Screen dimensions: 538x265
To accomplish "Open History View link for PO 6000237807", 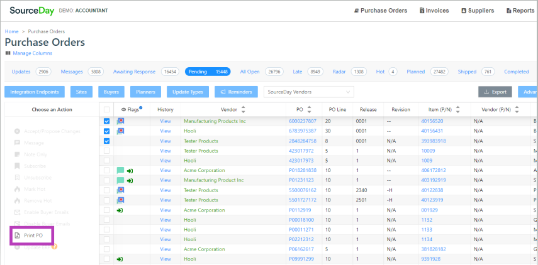I will [x=165, y=121].
